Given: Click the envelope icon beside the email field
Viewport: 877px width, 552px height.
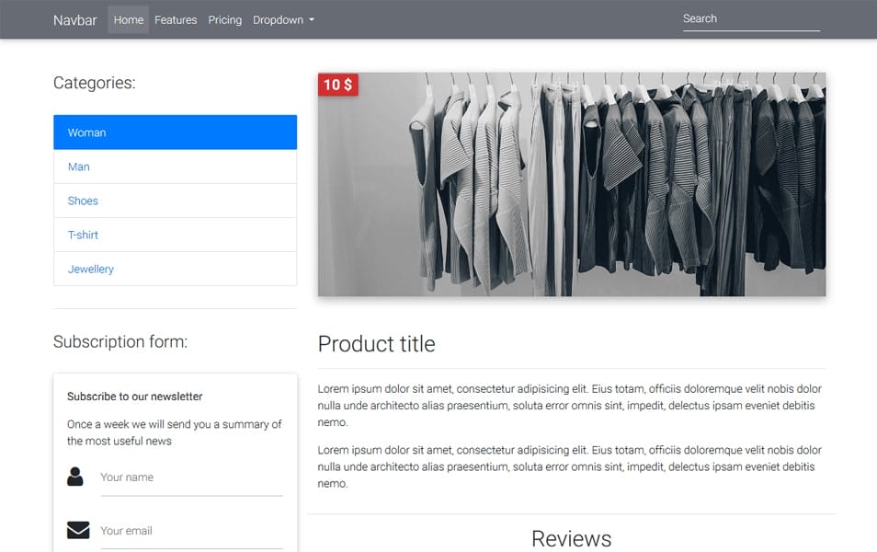Looking at the screenshot, I should (x=78, y=528).
